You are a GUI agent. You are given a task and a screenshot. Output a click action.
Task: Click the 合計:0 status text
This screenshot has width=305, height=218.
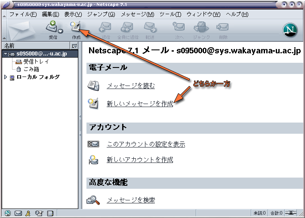(277, 213)
